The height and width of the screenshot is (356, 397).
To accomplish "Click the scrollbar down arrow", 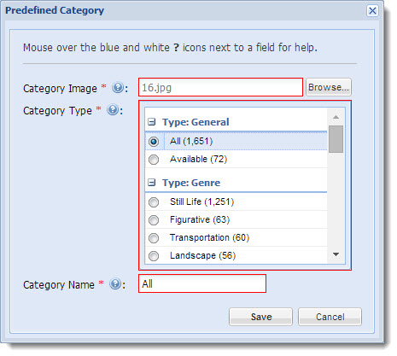I will 336,254.
